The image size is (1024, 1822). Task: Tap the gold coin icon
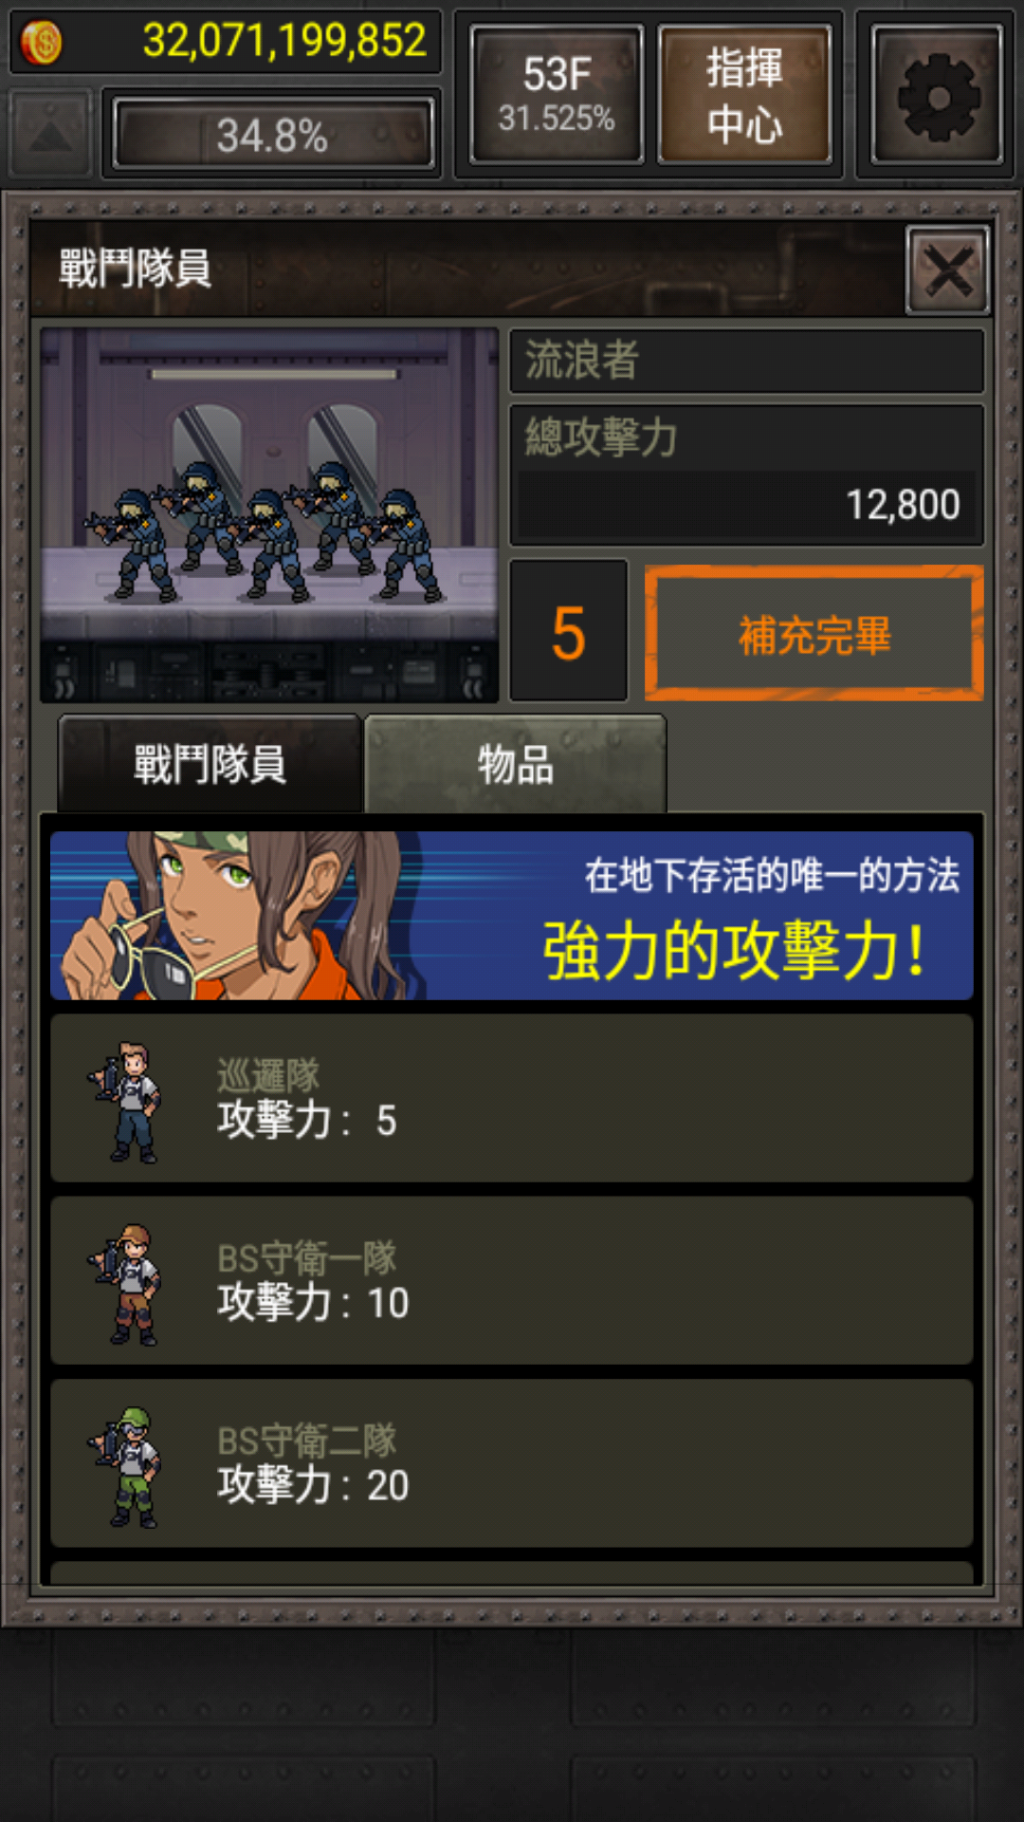pos(40,43)
